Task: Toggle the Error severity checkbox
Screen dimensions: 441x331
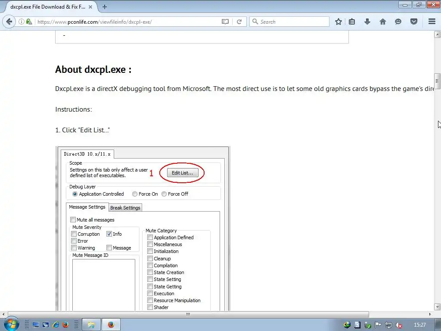Action: (74, 241)
